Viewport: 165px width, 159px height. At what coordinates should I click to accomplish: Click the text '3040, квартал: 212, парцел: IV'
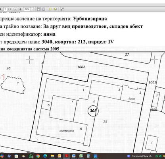(x=78, y=42)
